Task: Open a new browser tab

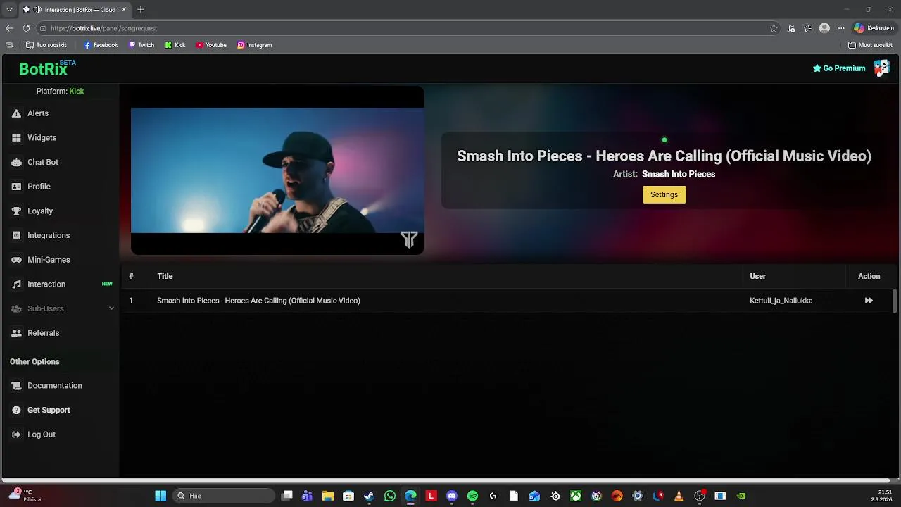Action: coord(141,9)
